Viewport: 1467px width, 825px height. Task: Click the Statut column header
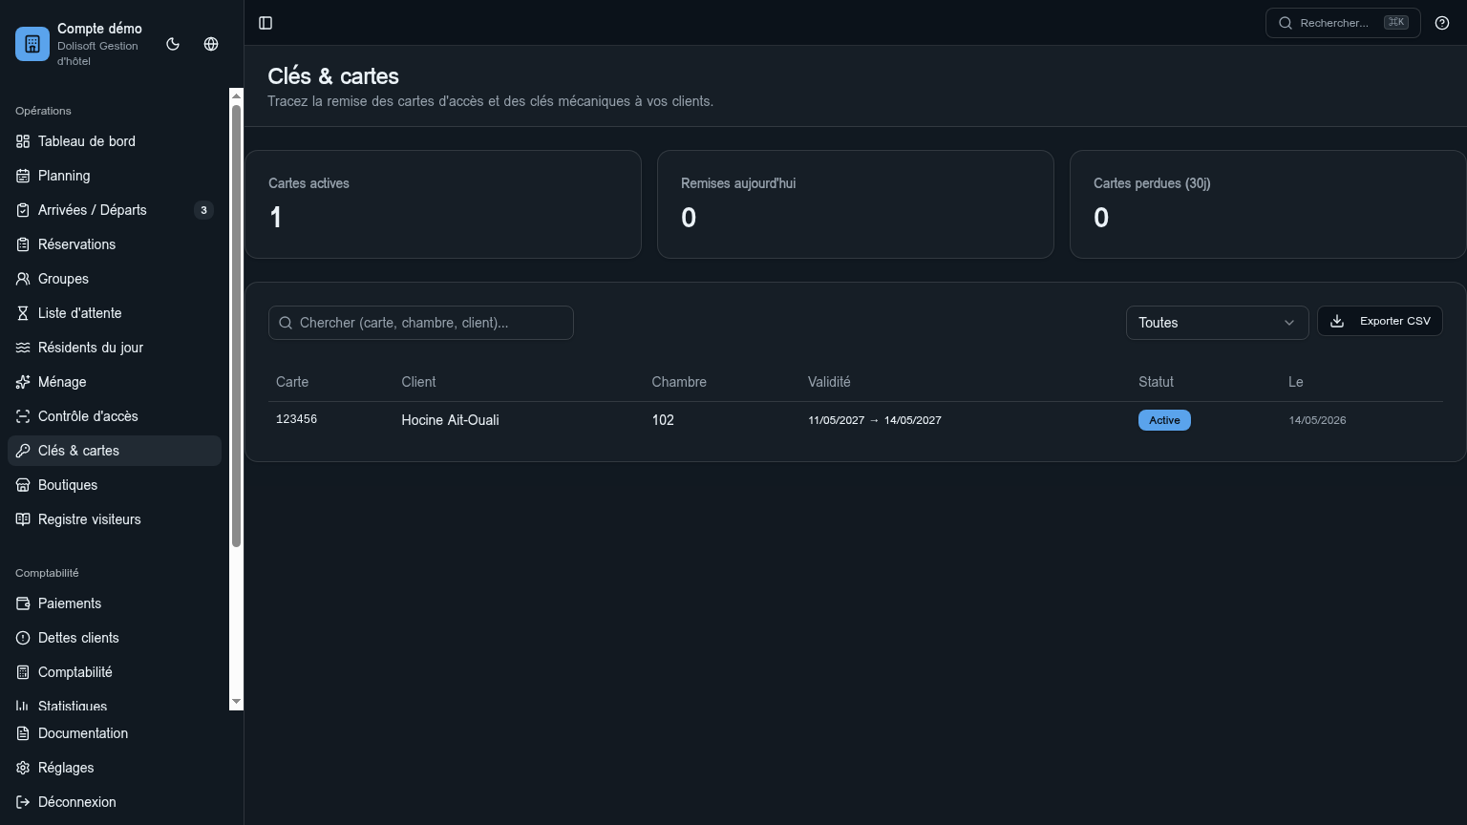(1156, 382)
